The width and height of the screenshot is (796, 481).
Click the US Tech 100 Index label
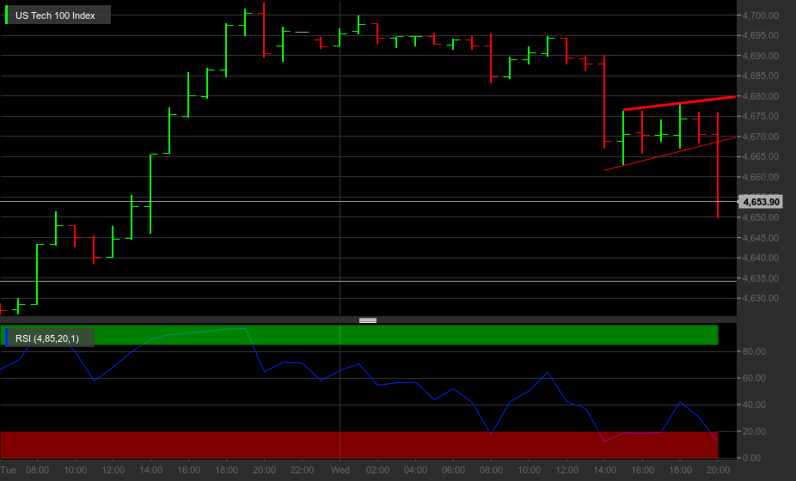pos(55,15)
